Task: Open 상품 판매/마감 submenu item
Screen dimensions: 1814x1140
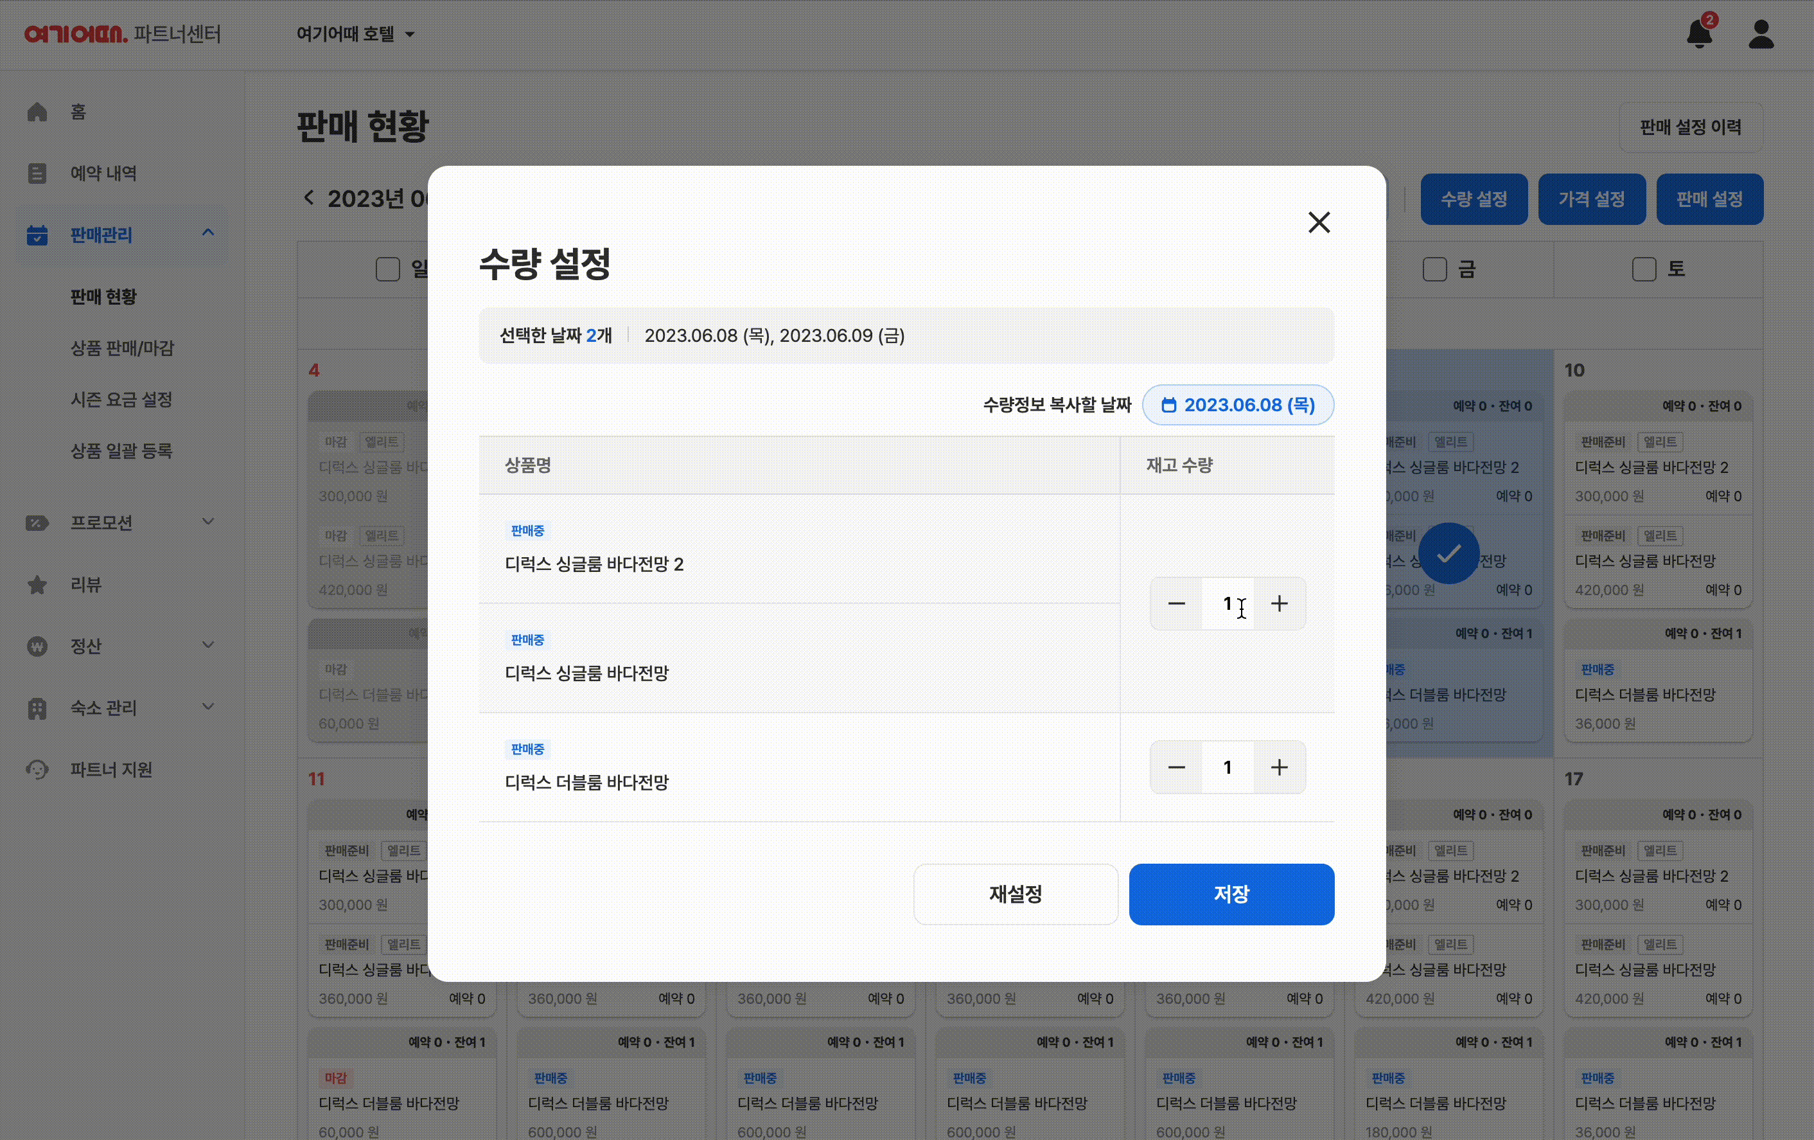Action: 122,348
